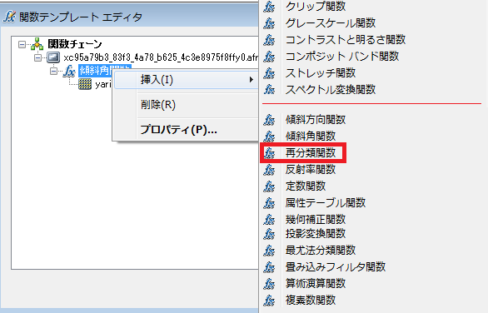
Task: Collapse the 関数チェーン root node
Action: point(22,44)
